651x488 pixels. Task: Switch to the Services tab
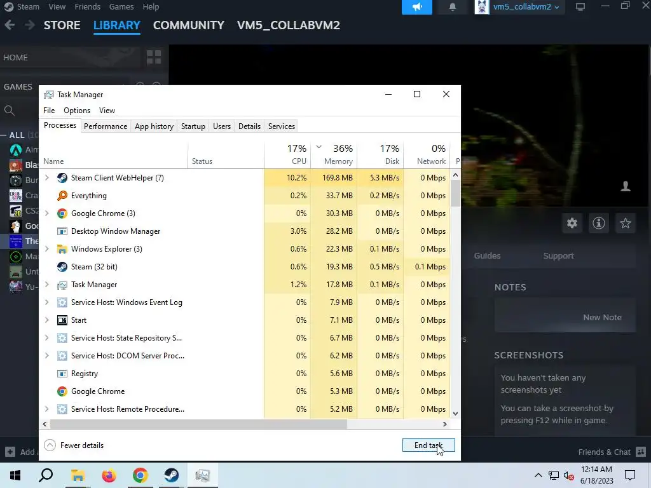pyautogui.click(x=282, y=126)
